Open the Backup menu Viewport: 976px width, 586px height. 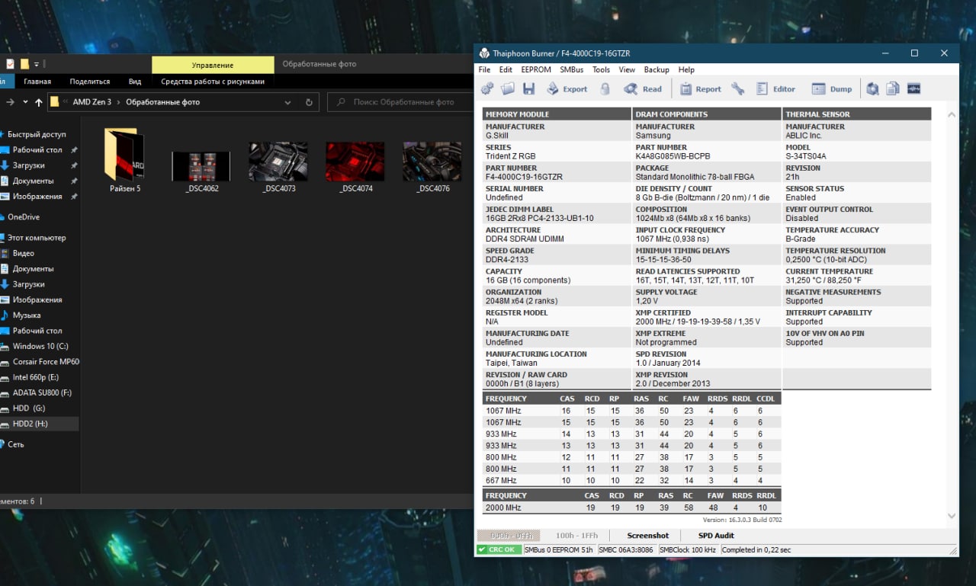[x=657, y=69]
